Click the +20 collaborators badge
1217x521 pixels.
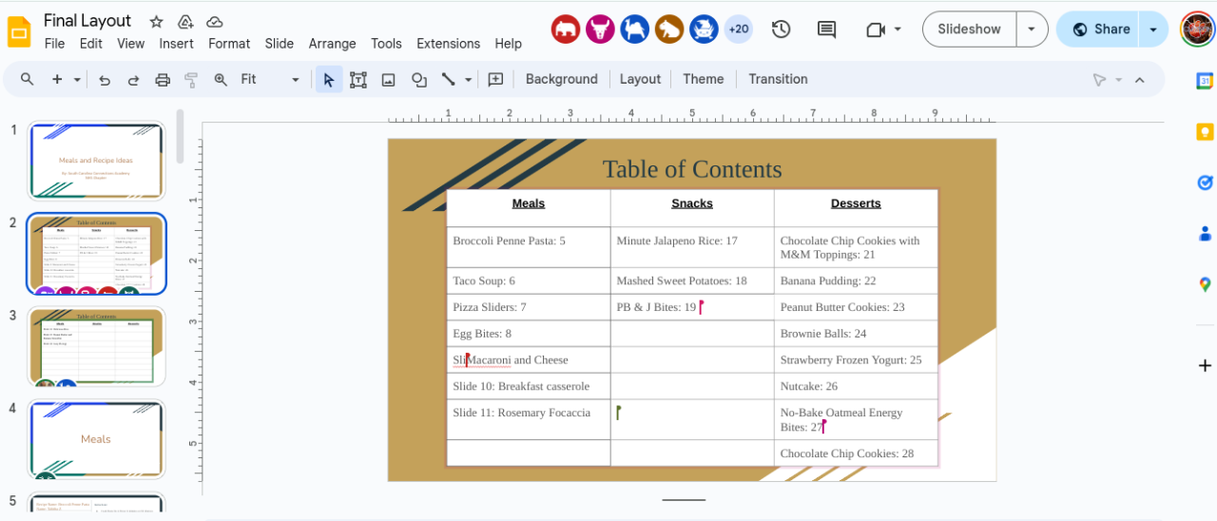coord(738,29)
